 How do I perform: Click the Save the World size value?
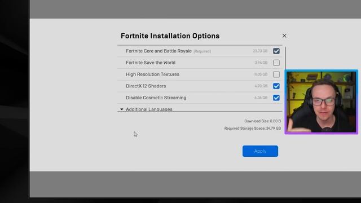pyautogui.click(x=261, y=63)
